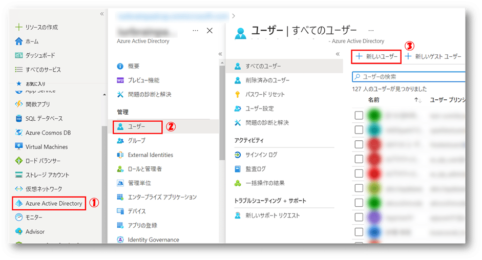Check the fifth user row checkbox

[x=359, y=174]
